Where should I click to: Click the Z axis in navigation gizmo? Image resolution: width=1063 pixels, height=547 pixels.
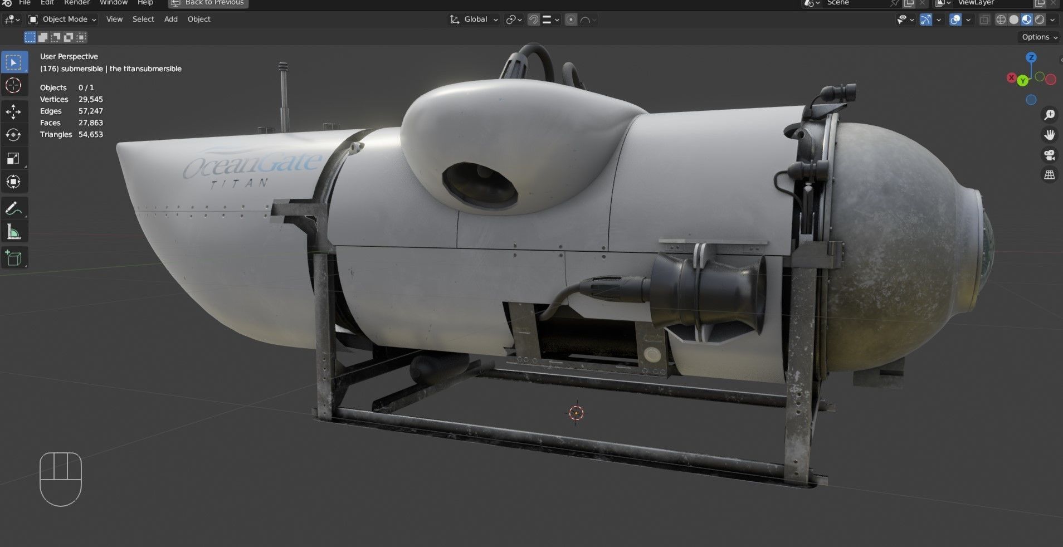click(1031, 57)
